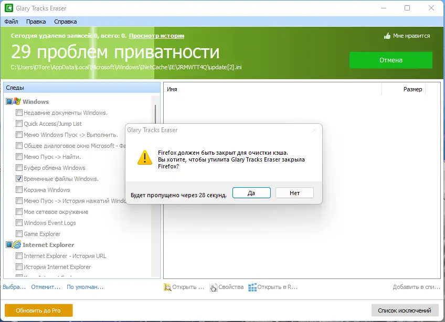The image size is (445, 322).
Task: Select the Windows tree group label
Action: [36, 102]
